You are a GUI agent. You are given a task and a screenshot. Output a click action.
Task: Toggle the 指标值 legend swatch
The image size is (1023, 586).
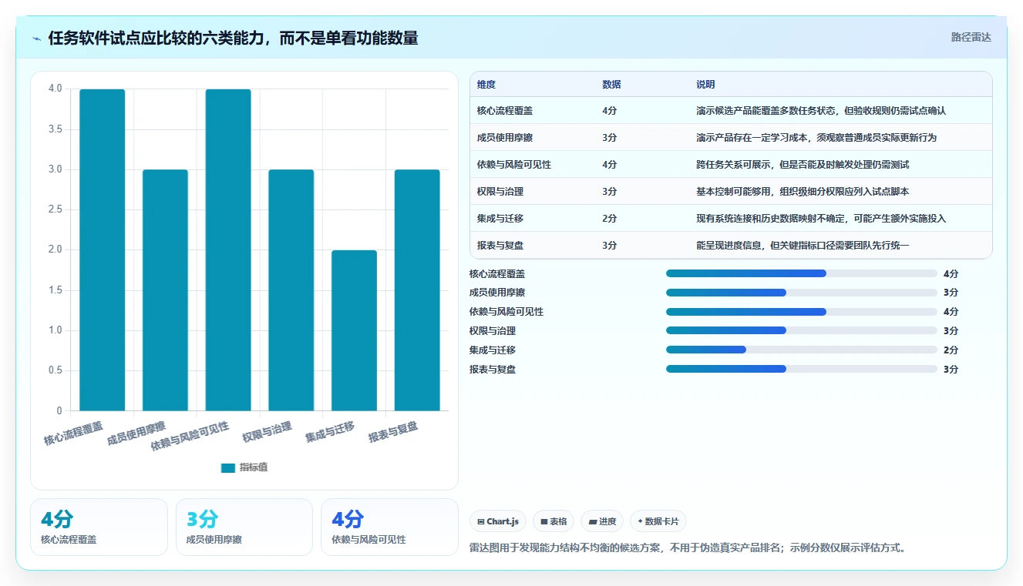point(227,467)
